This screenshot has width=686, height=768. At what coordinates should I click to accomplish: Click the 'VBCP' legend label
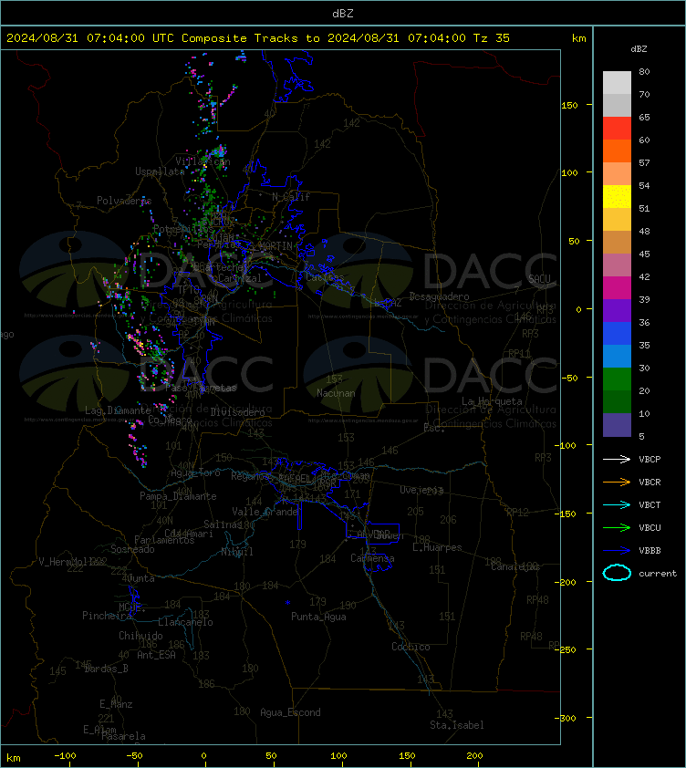click(x=650, y=459)
